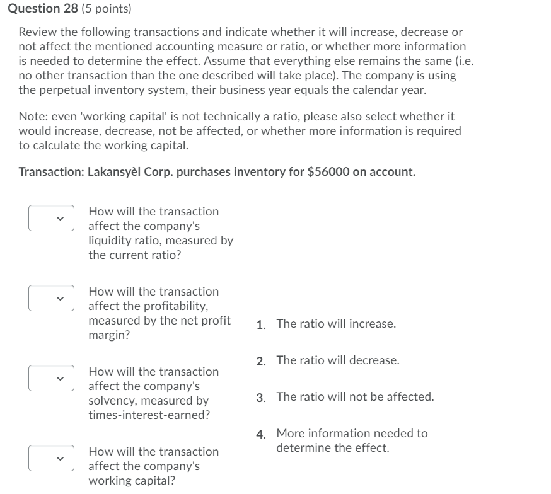
Task: Open the current ratio answer dropdown
Action: pyautogui.click(x=50, y=217)
